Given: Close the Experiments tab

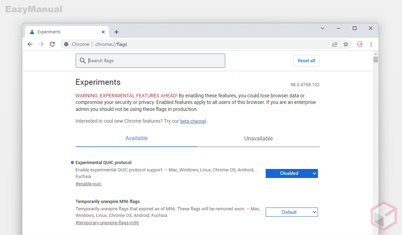Looking at the screenshot, I should (103, 32).
